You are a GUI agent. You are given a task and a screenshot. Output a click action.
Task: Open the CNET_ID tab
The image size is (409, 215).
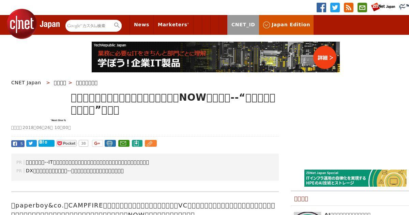click(x=243, y=25)
